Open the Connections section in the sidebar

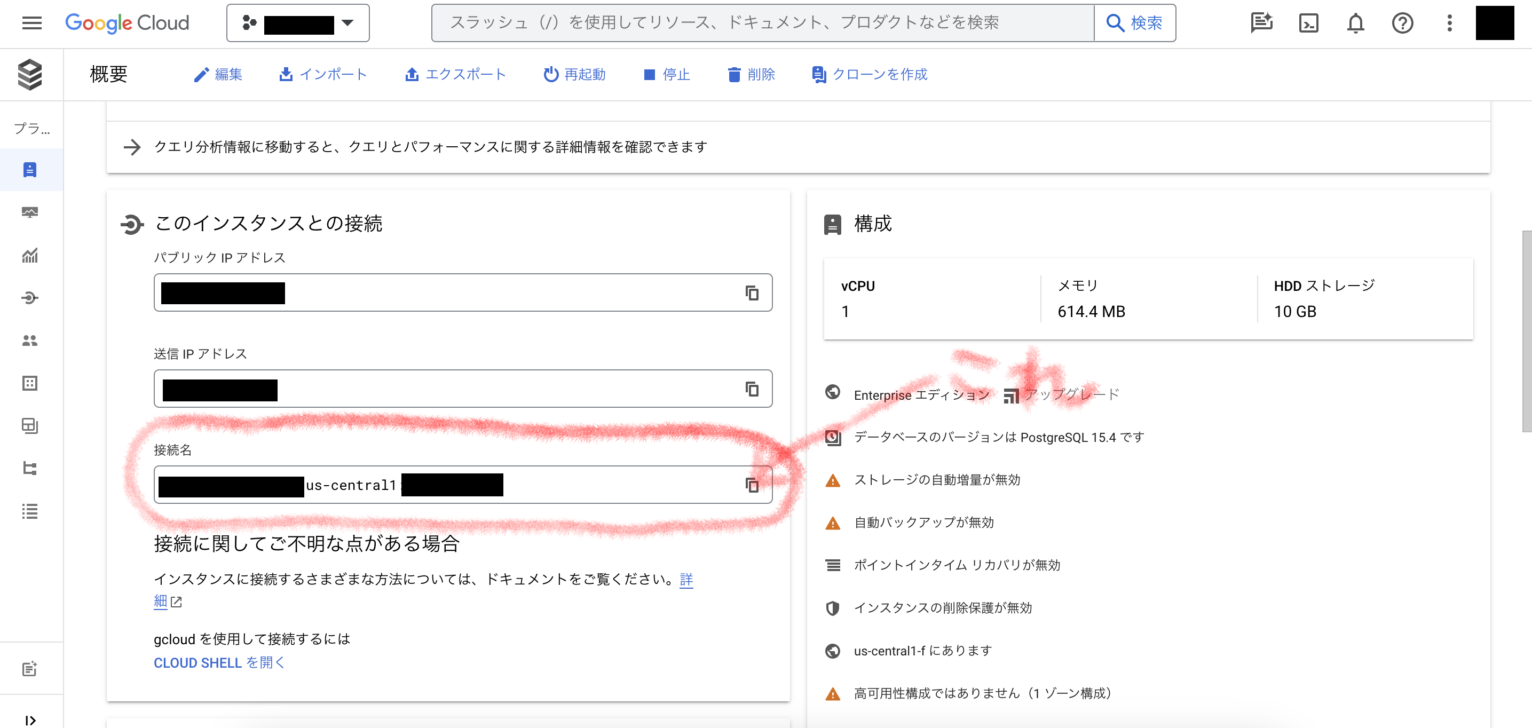30,298
